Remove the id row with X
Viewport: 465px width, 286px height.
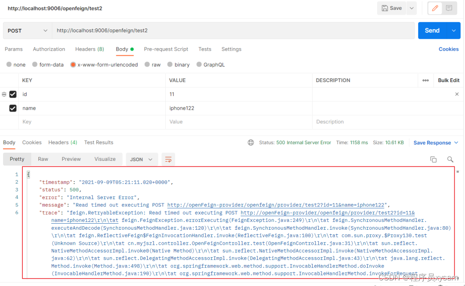click(x=457, y=94)
